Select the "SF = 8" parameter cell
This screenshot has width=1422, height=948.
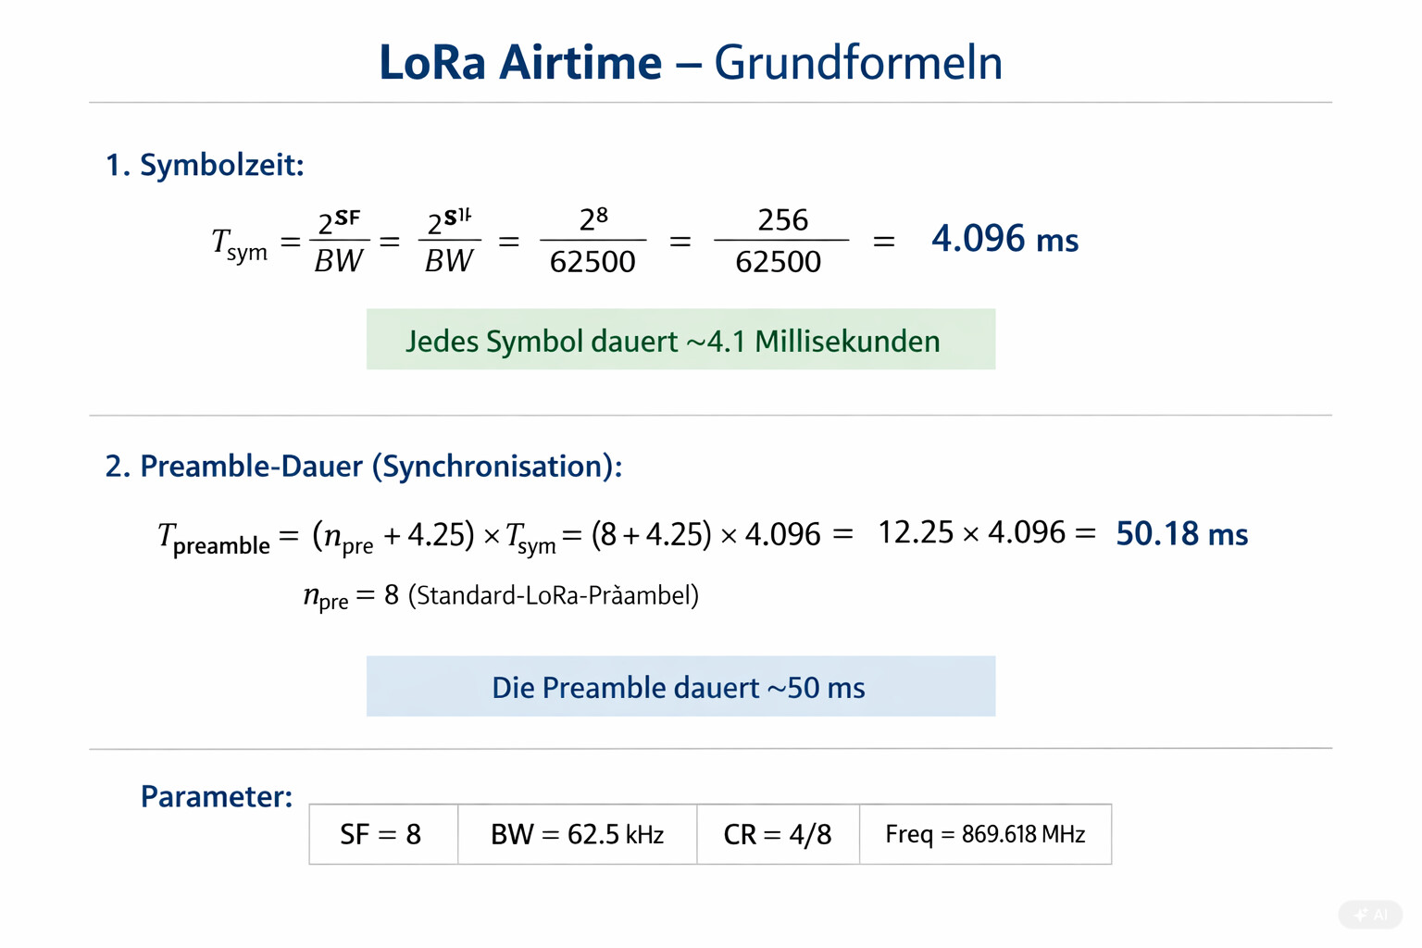coord(382,834)
